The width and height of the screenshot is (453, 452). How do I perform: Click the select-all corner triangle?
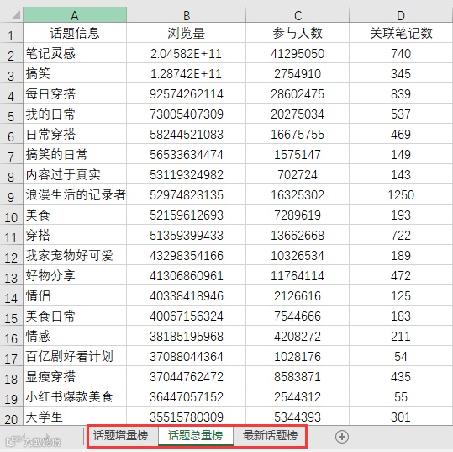[x=16, y=15]
